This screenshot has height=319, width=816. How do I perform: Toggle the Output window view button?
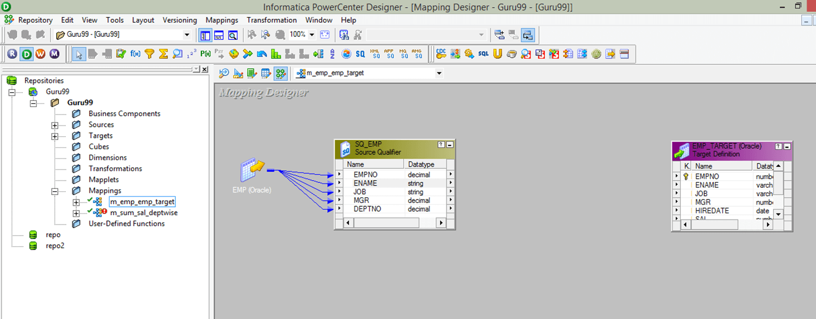coord(219,35)
